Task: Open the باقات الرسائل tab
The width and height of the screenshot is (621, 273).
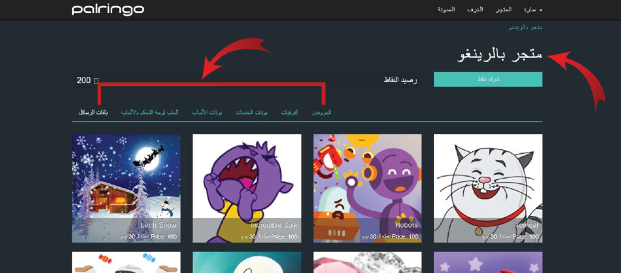Action: 93,113
